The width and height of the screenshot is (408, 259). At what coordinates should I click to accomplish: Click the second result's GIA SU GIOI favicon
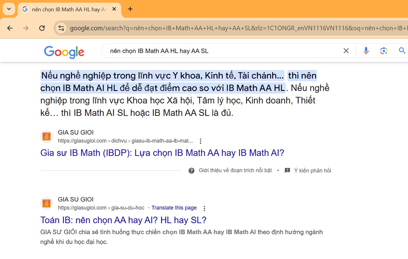coord(47,203)
